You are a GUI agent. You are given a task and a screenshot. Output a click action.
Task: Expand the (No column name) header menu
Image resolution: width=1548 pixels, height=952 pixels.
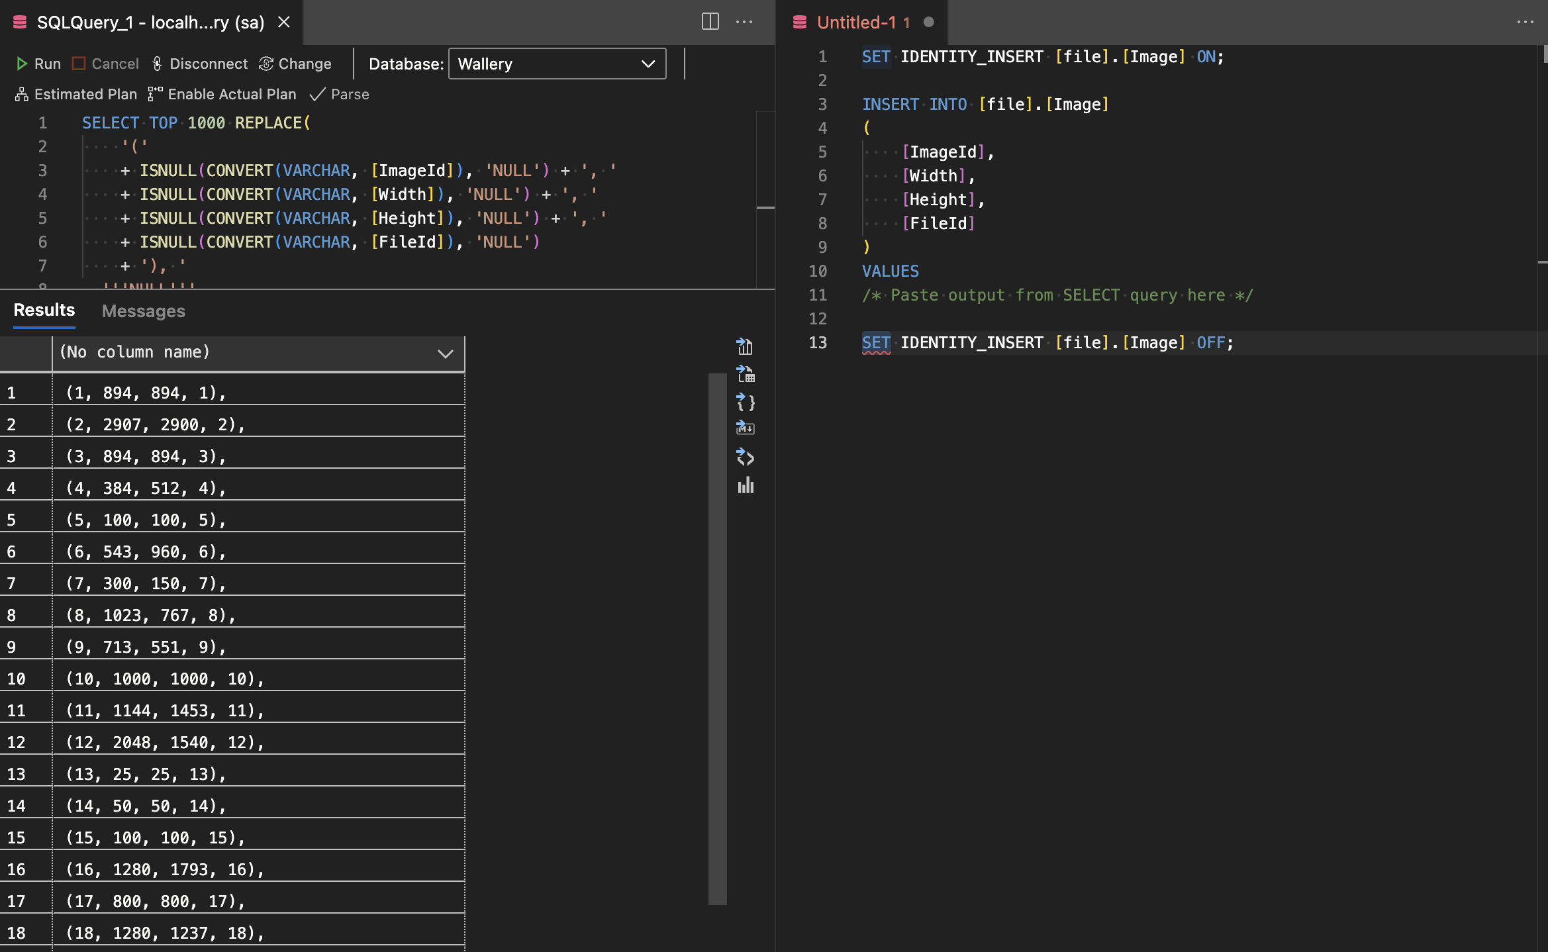click(446, 354)
